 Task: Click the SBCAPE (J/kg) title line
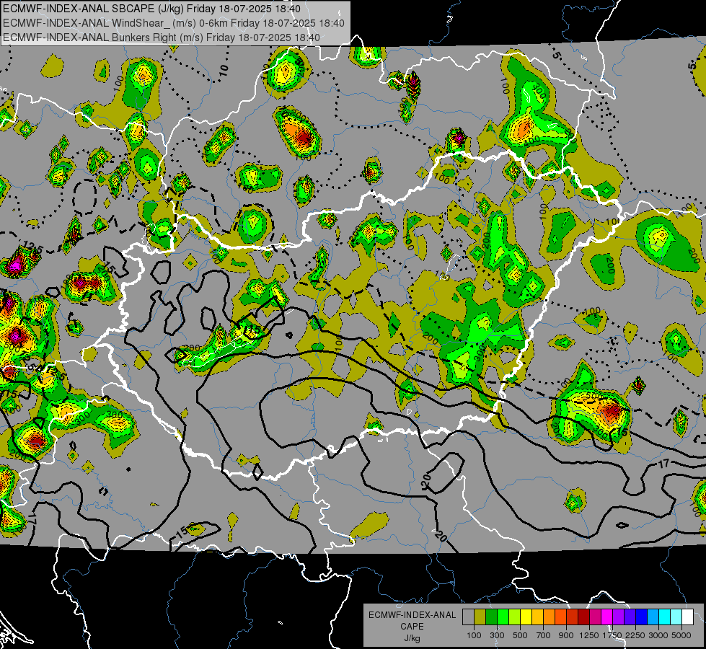click(x=151, y=9)
